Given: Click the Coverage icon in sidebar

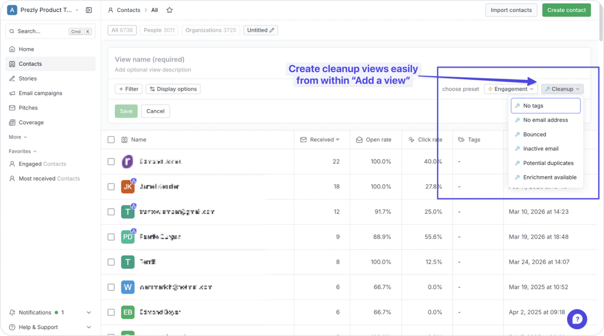Looking at the screenshot, I should coord(12,123).
